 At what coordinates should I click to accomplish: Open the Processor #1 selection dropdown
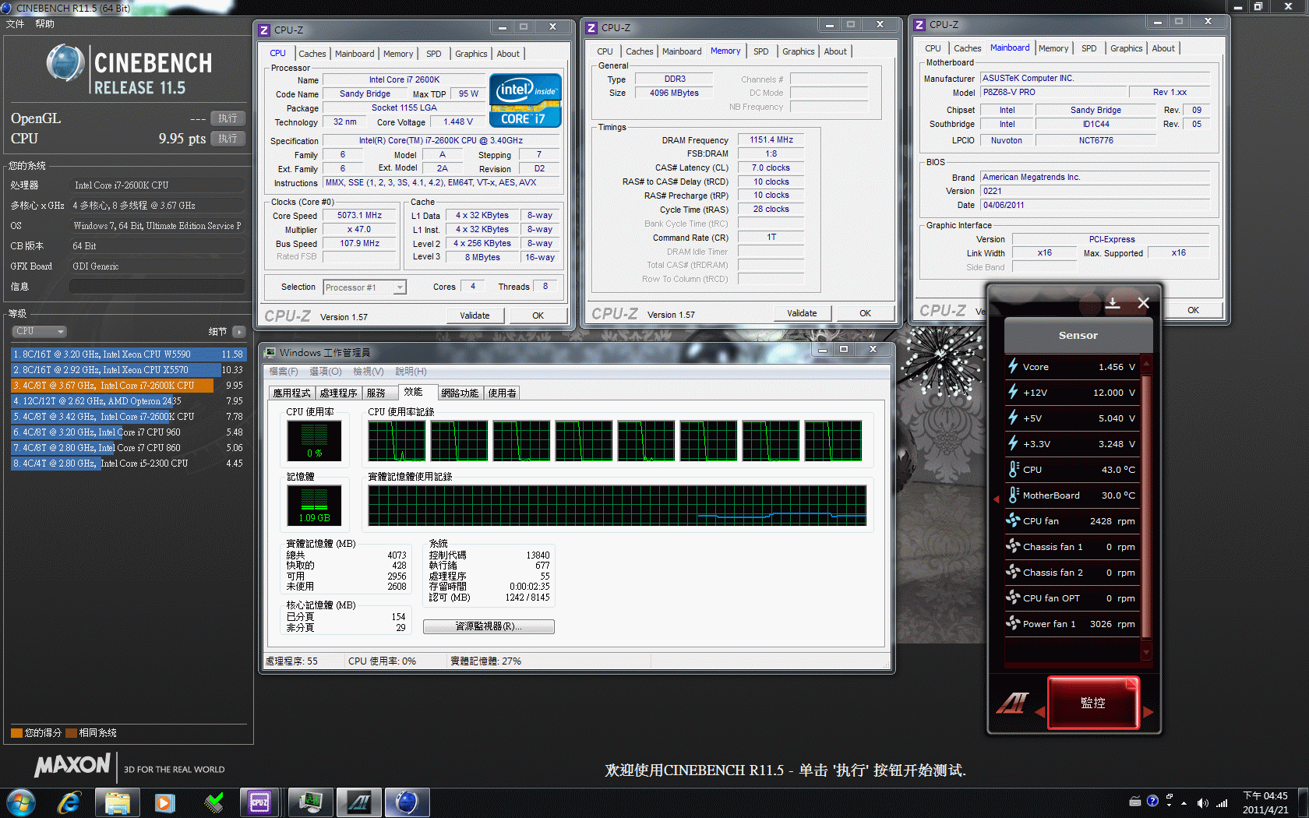coord(365,287)
